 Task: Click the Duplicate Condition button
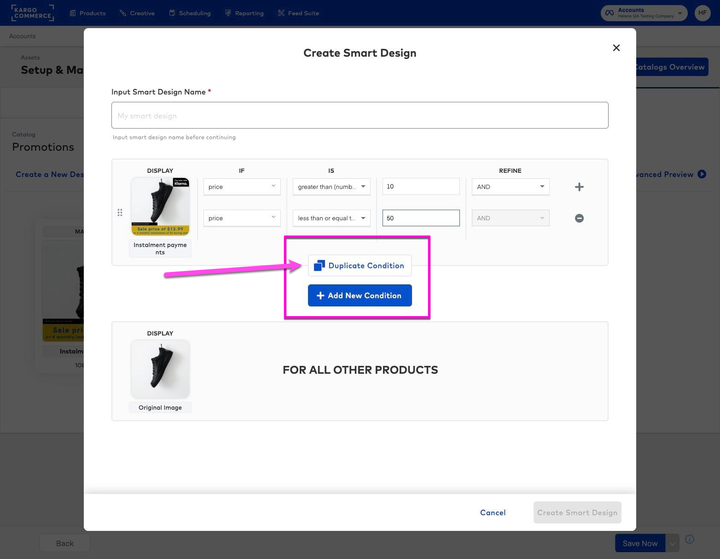(360, 265)
